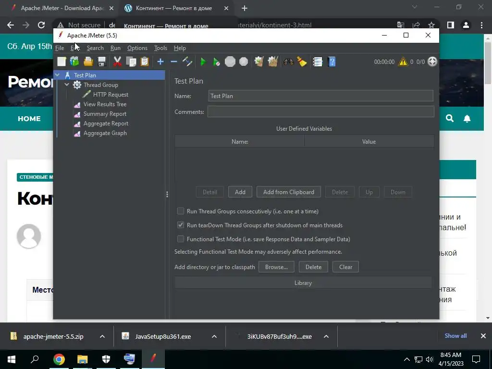Select Thread Group in the tree
Screen dimensions: 492x369
pyautogui.click(x=101, y=85)
